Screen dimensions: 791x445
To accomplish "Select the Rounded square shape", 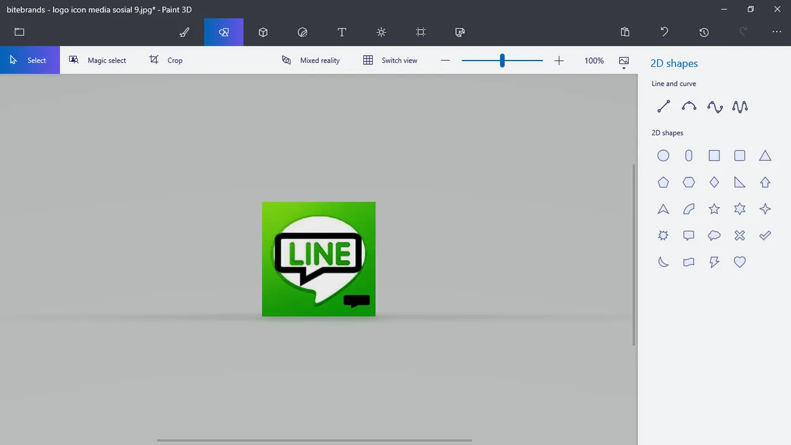I will (x=740, y=156).
